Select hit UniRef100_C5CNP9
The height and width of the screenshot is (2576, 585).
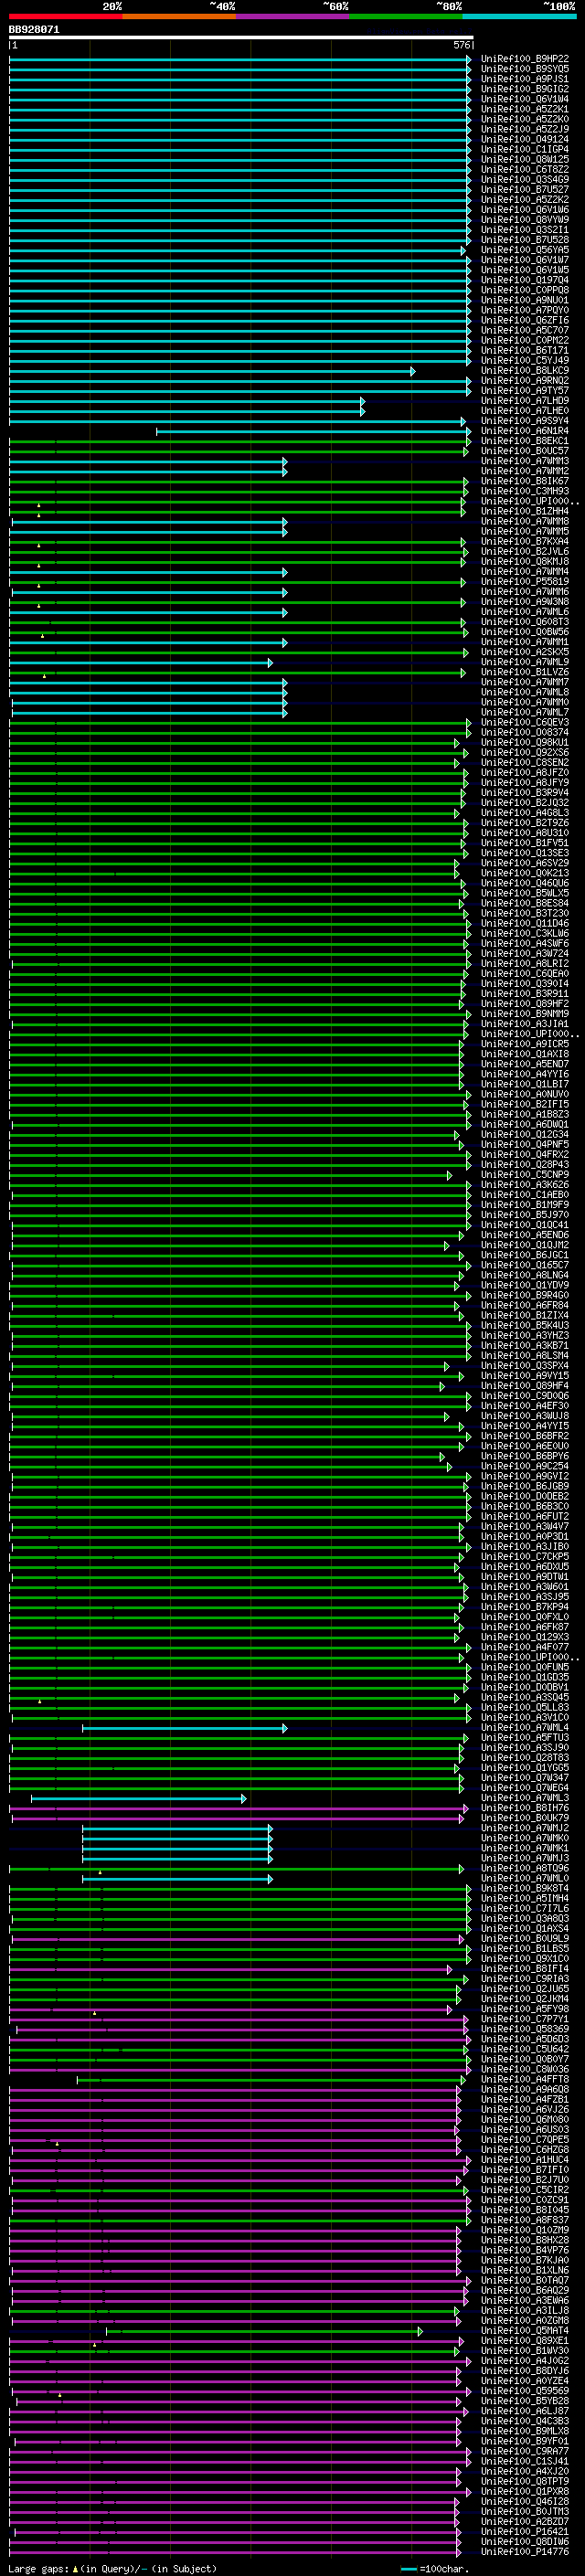point(525,1175)
